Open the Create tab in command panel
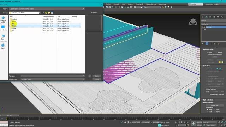The width and height of the screenshot is (226, 127). pos(202,17)
